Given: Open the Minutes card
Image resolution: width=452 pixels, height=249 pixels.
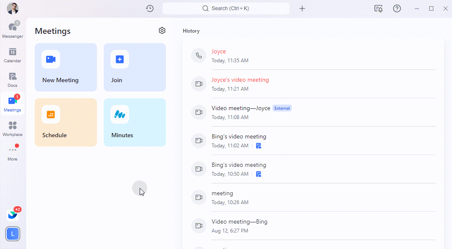Looking at the screenshot, I should click(135, 122).
